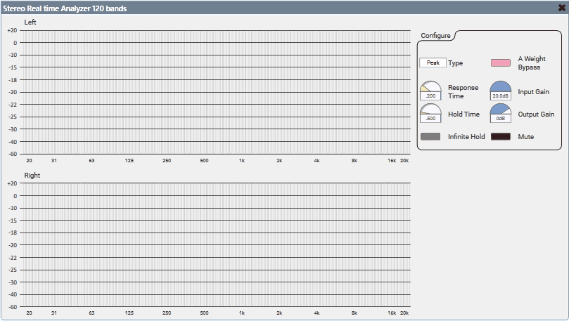Click the 0dB output gain value field
The image size is (569, 321).
click(500, 119)
